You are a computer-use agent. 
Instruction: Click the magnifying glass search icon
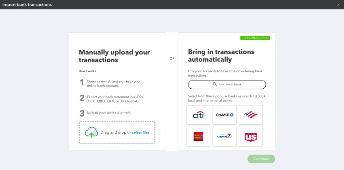pos(215,84)
